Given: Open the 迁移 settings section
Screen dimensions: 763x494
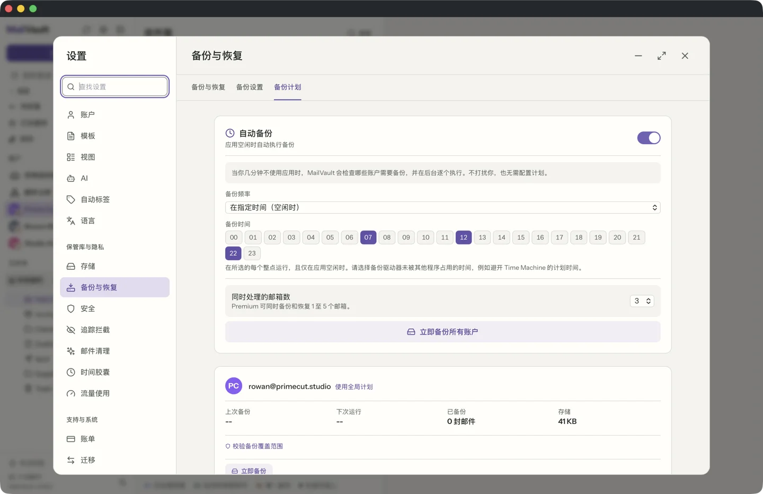Looking at the screenshot, I should coord(114,460).
